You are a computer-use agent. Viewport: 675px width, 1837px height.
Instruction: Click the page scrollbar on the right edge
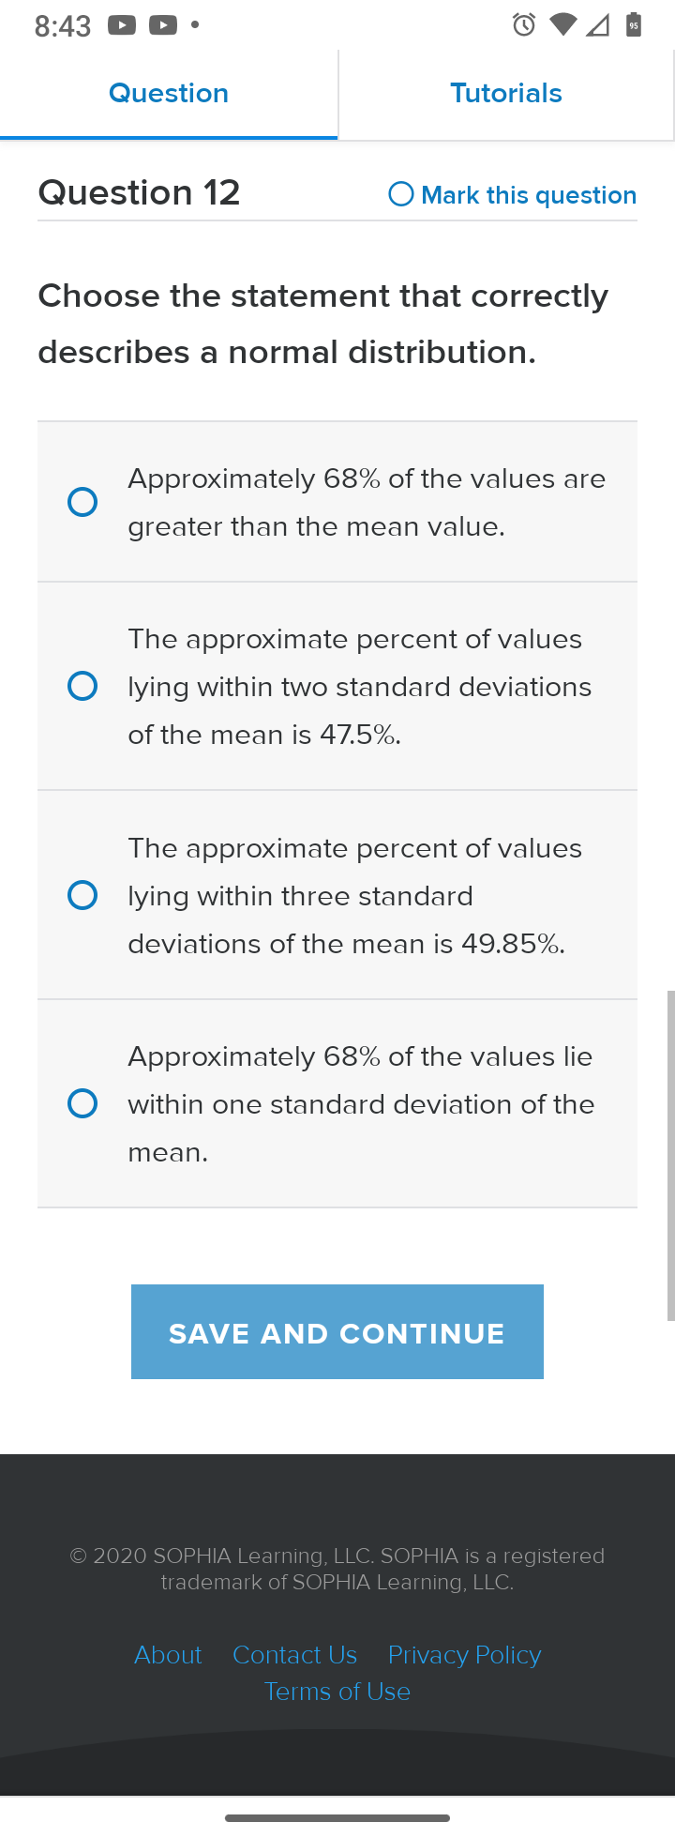point(670,1155)
